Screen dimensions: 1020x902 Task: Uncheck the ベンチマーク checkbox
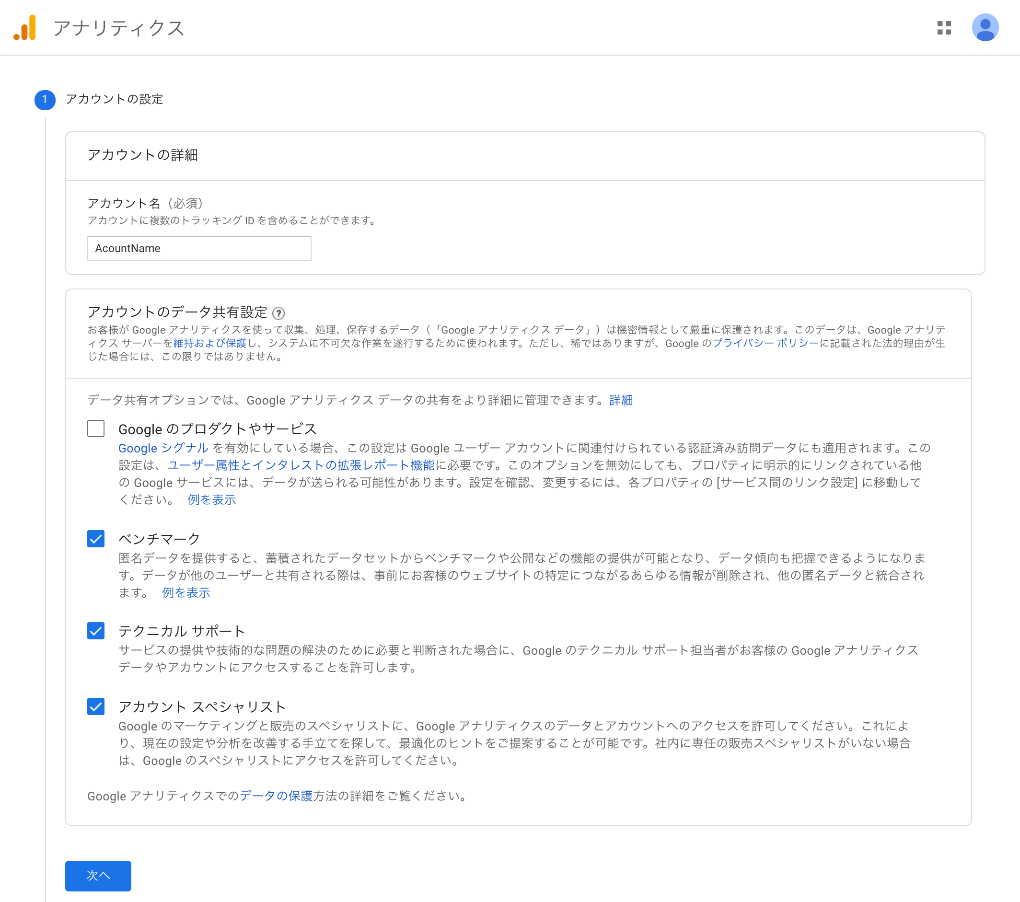point(96,539)
